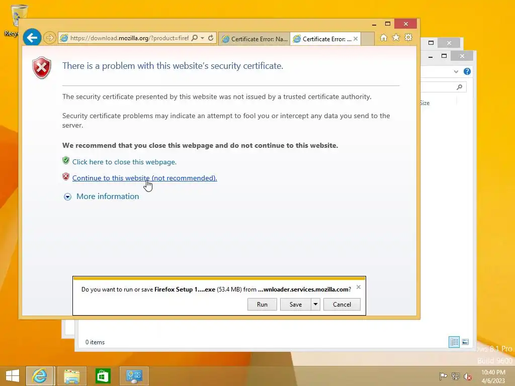The height and width of the screenshot is (386, 515).
Task: Open Tools menu via the gear icon
Action: point(408,38)
